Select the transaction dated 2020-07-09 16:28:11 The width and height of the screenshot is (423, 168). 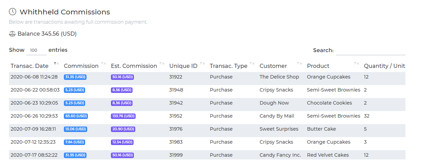coord(207,129)
